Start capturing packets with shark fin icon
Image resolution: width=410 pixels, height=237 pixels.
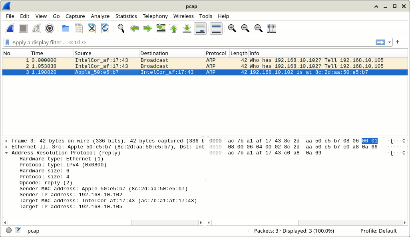[10, 28]
